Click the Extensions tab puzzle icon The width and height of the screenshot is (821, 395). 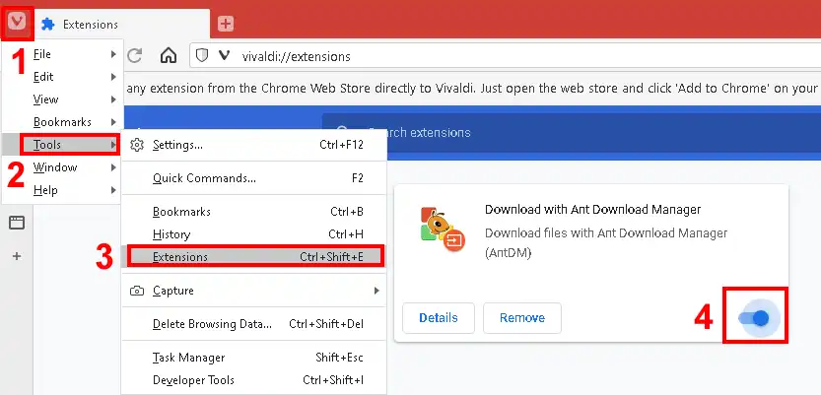(48, 25)
